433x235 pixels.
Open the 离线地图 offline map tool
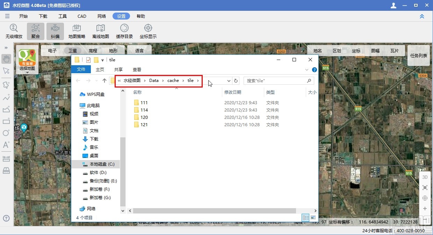[x=100, y=31]
